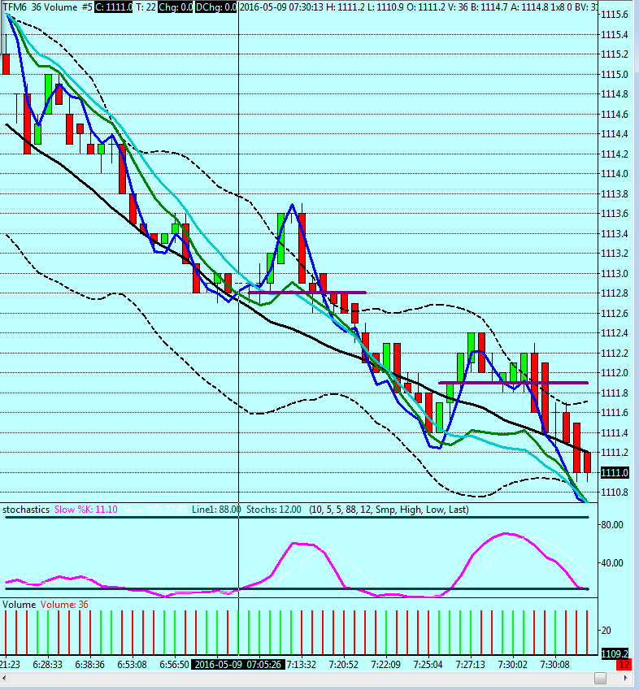Click the 7:13:32 time axis label
The width and height of the screenshot is (639, 690).
302,665
